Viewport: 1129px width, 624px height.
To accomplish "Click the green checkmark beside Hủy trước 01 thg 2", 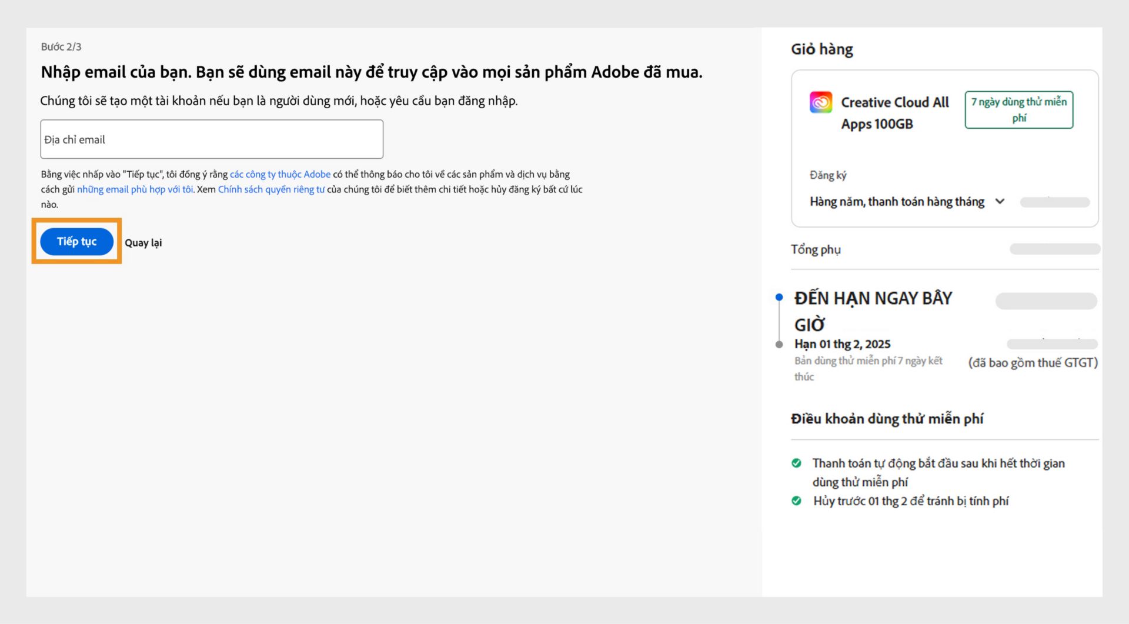I will pyautogui.click(x=796, y=500).
